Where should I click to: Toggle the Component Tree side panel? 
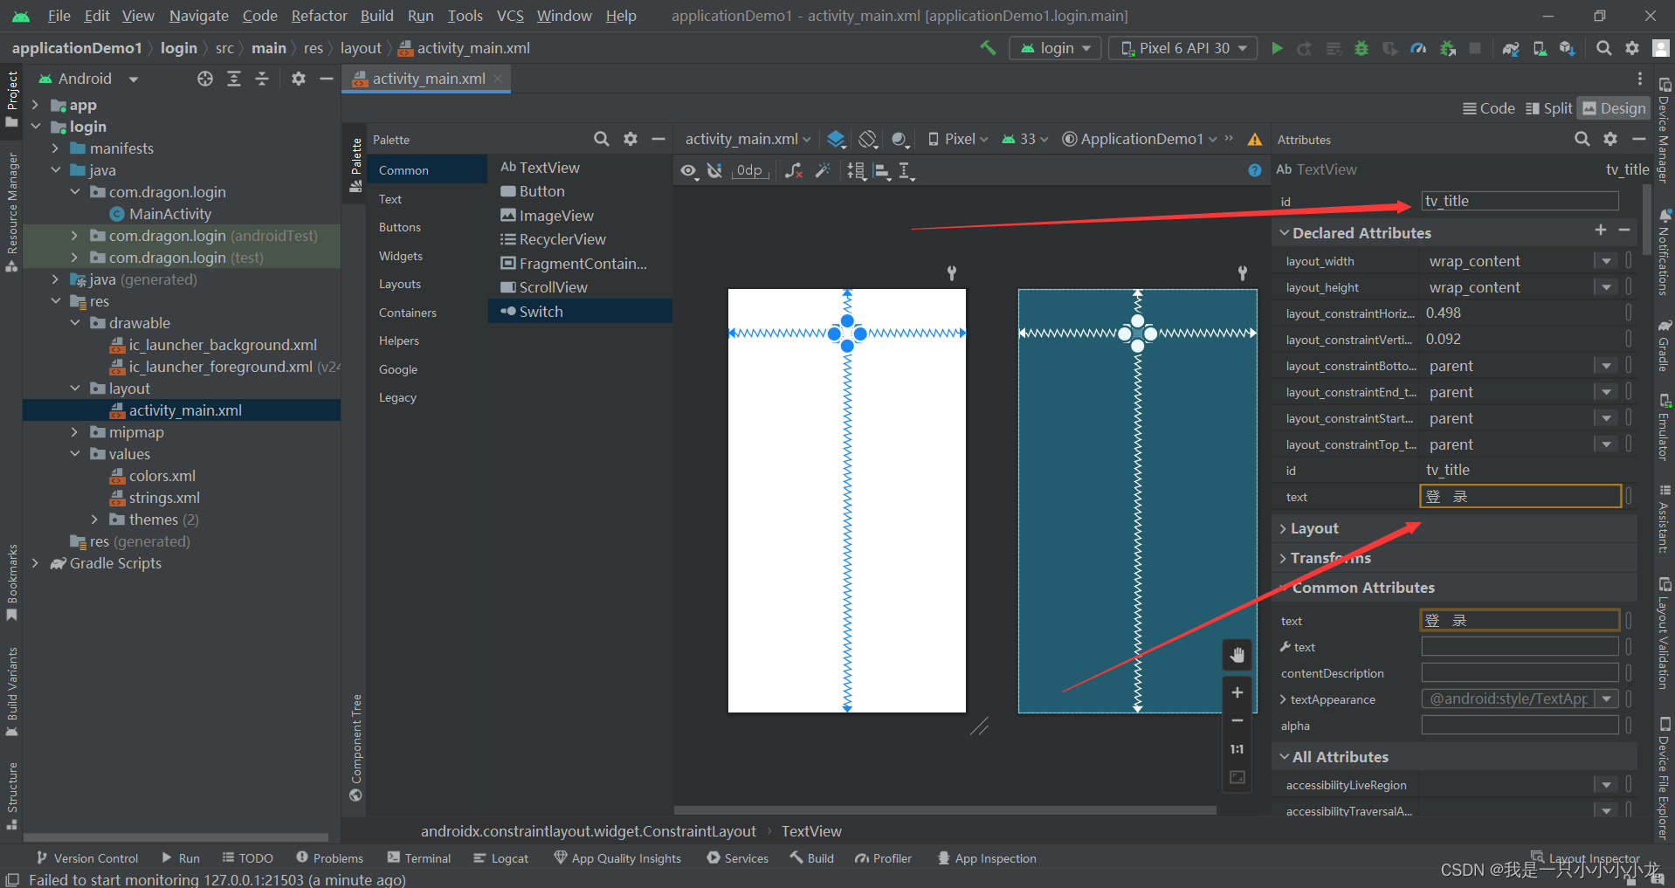coord(355,747)
